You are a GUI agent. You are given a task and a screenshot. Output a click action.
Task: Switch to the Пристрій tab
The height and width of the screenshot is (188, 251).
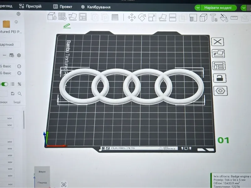click(x=30, y=6)
